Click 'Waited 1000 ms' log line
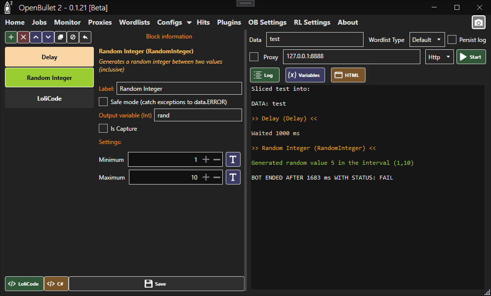 click(275, 133)
